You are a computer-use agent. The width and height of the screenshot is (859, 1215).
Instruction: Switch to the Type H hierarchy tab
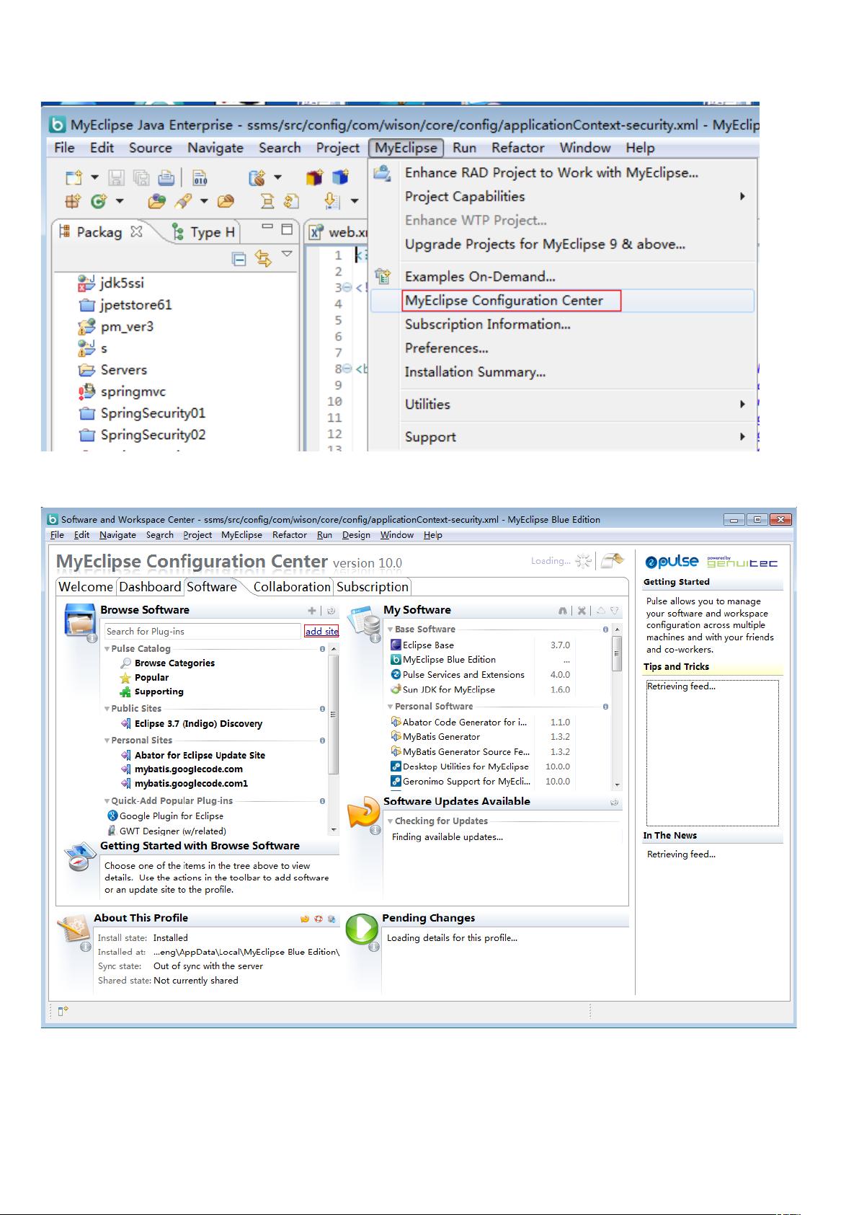click(x=204, y=232)
